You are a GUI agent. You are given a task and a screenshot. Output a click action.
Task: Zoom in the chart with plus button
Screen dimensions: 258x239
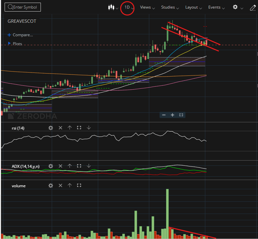click(x=172, y=115)
